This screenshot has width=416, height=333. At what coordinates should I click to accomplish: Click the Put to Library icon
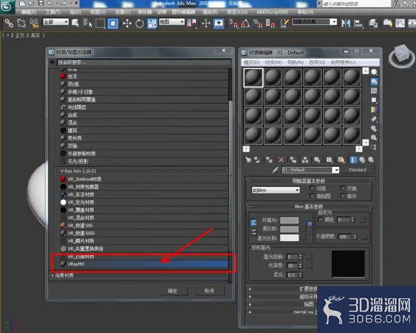pos(317,160)
